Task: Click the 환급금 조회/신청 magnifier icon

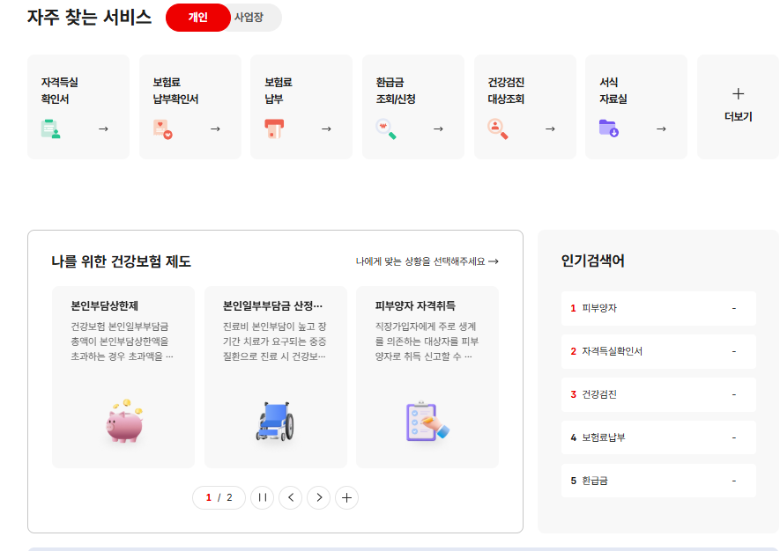Action: click(x=386, y=129)
